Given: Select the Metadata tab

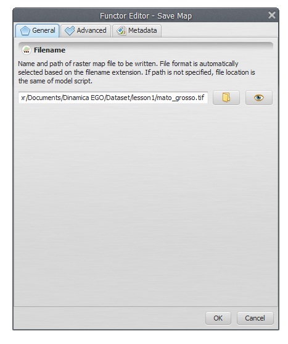Looking at the screenshot, I should [137, 30].
